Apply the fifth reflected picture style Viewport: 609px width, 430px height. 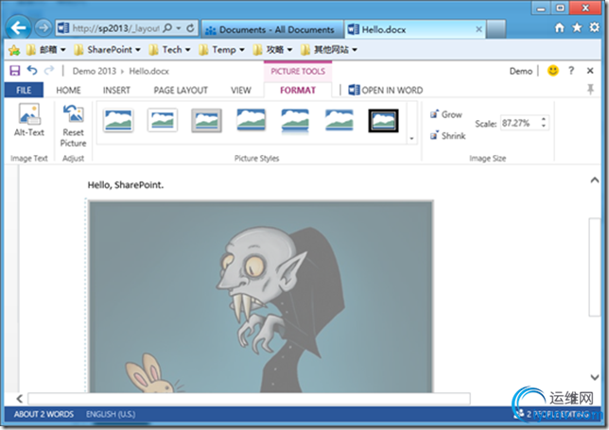tap(295, 121)
